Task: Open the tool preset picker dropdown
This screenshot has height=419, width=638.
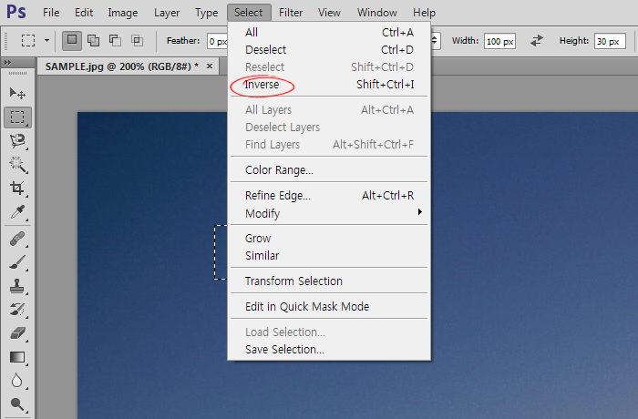Action: click(46, 41)
